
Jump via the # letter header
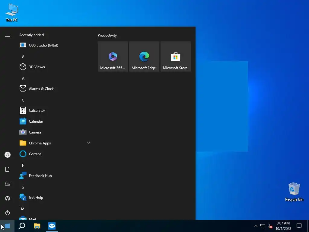[x=23, y=56]
